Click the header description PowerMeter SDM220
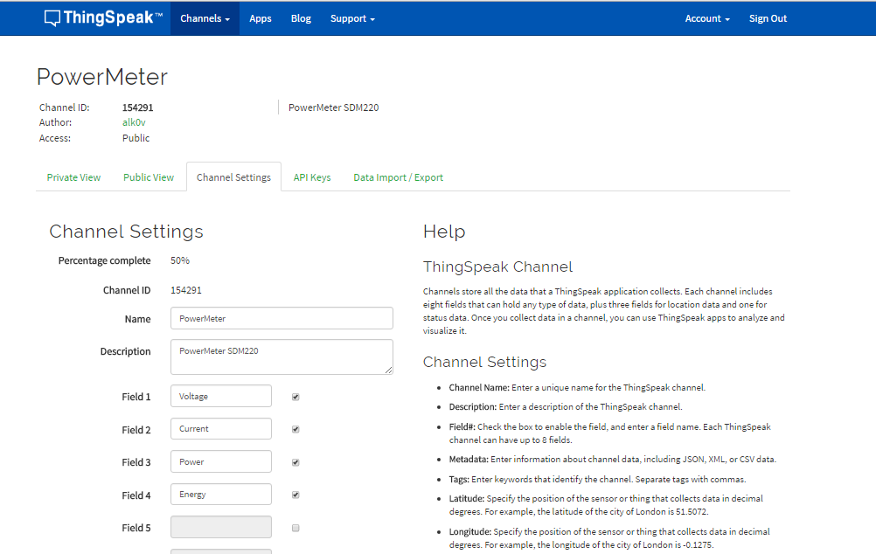Viewport: 876px width, 554px height. [x=334, y=107]
